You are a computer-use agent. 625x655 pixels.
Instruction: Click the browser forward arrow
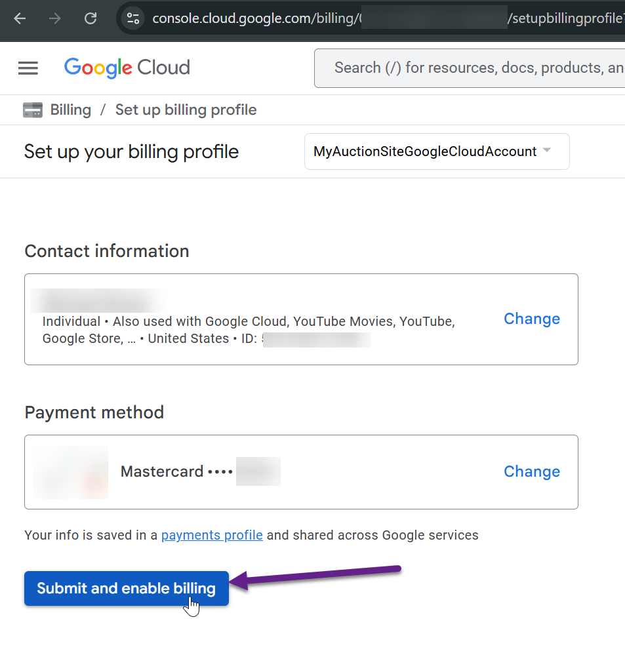click(54, 18)
